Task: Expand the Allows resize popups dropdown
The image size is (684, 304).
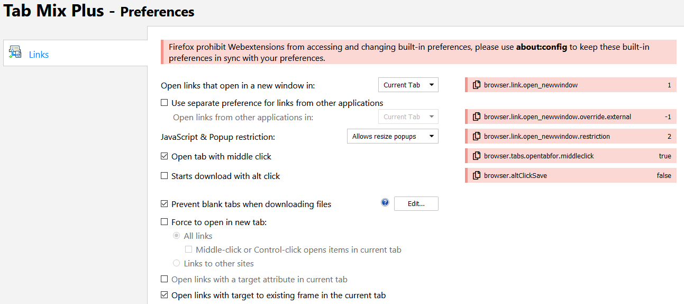Action: [392, 136]
